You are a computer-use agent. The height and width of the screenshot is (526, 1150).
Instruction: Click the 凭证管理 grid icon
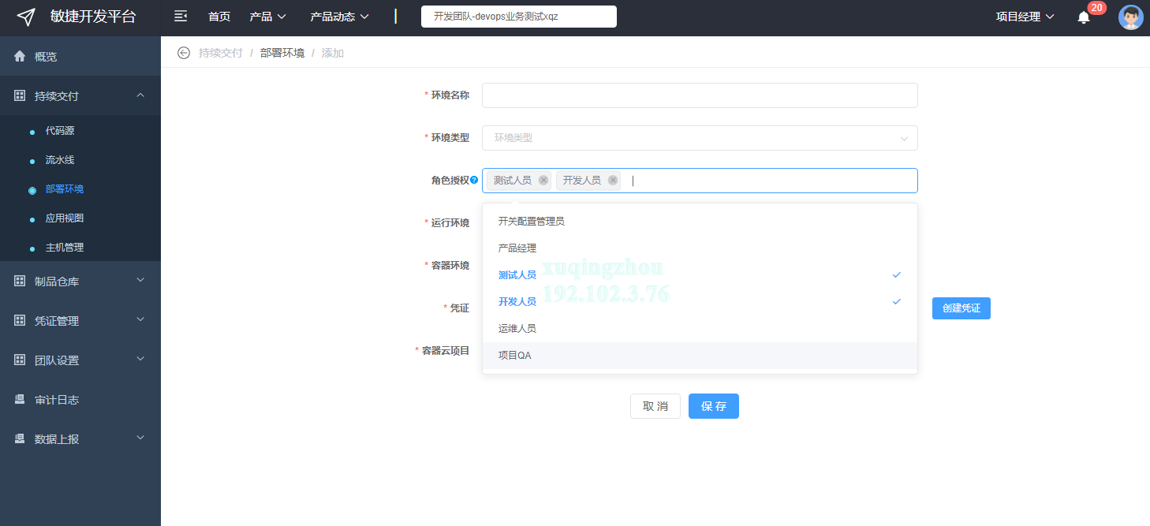[20, 321]
